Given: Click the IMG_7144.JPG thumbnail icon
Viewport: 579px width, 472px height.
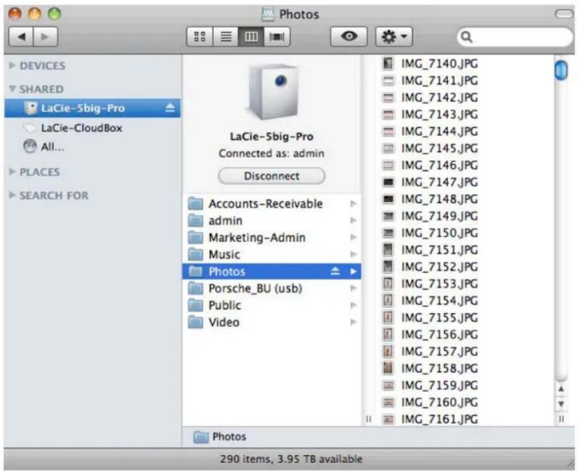Looking at the screenshot, I should pos(388,131).
